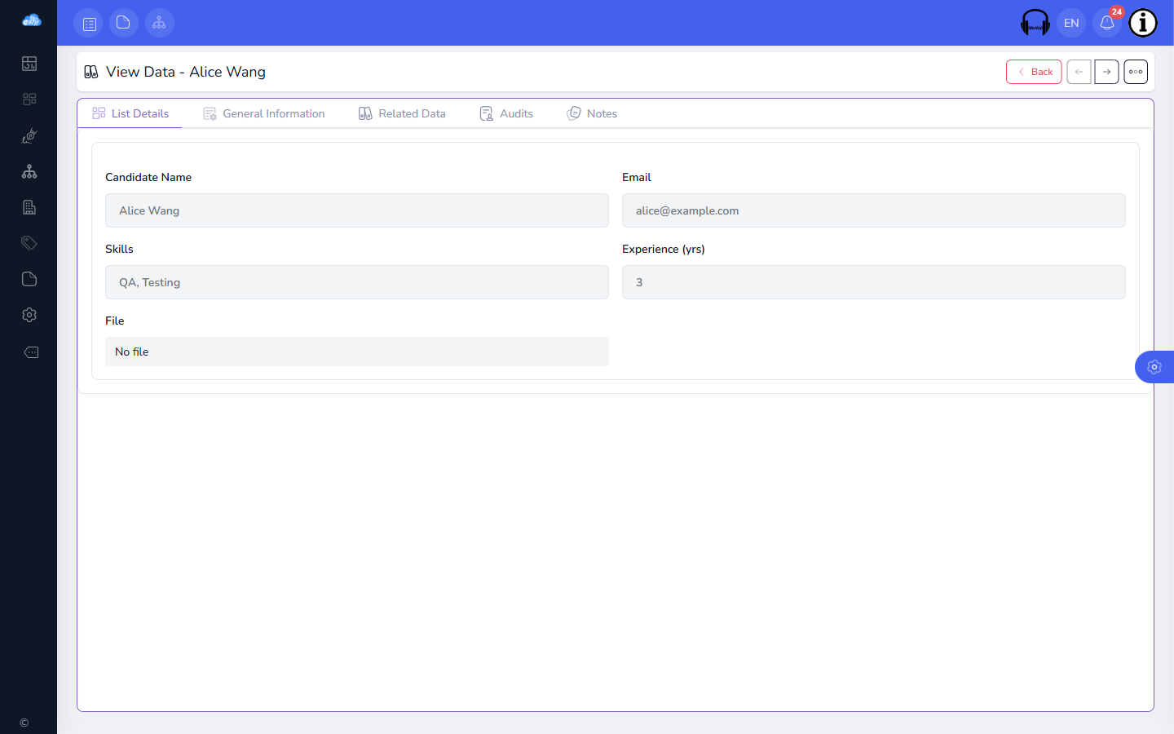This screenshot has height=734, width=1174.
Task: Click the Candidate Name field
Action: [x=357, y=210]
